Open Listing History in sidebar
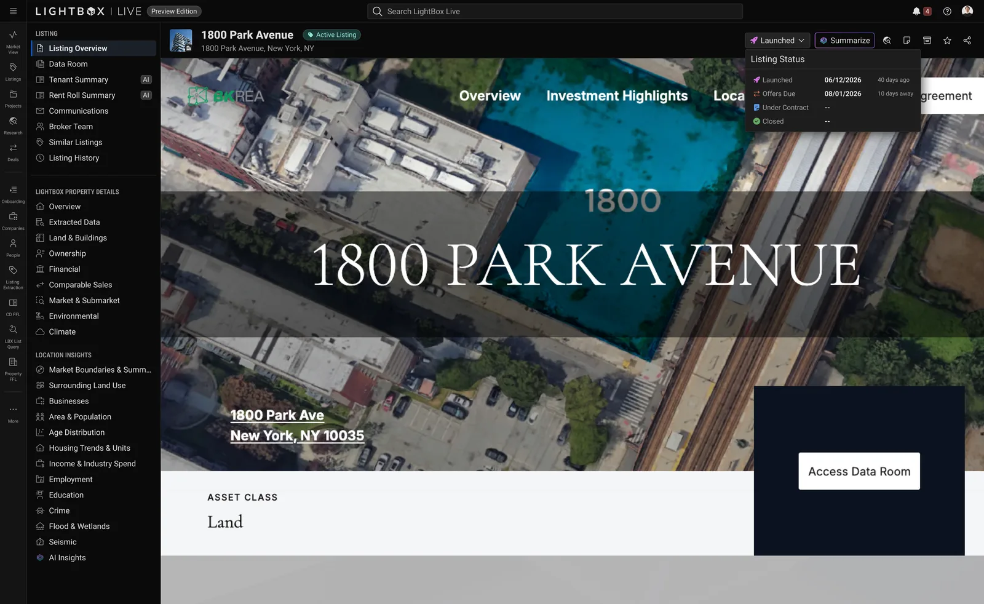984x604 pixels. click(93, 158)
